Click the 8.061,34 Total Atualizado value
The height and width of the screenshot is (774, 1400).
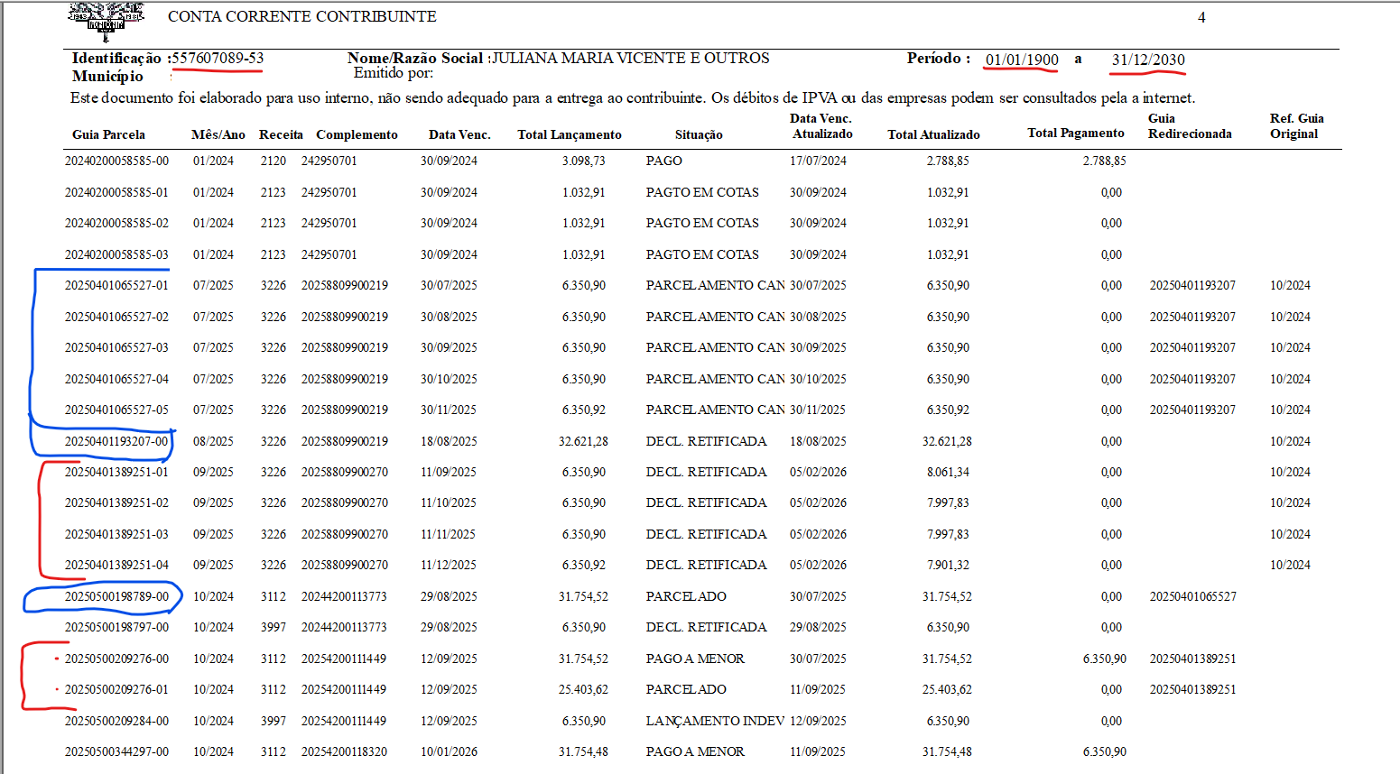(x=948, y=472)
